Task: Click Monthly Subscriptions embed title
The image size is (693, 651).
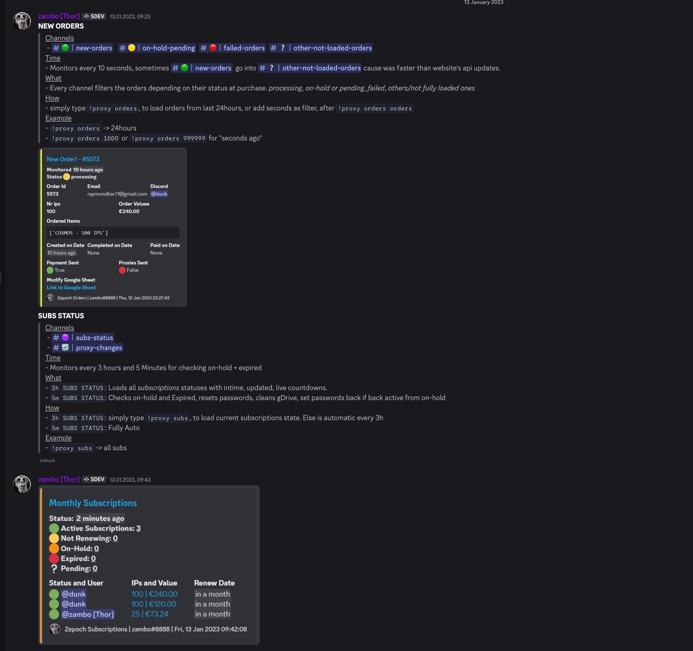Action: point(93,503)
